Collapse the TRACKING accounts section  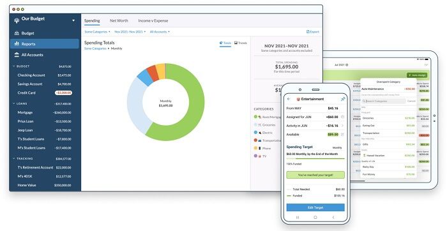pyautogui.click(x=13, y=158)
